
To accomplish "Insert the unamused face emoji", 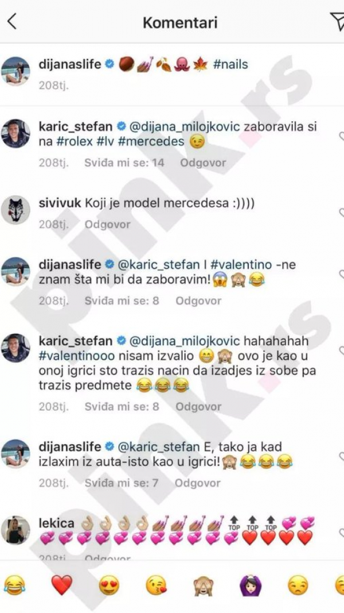I will [x=298, y=586].
